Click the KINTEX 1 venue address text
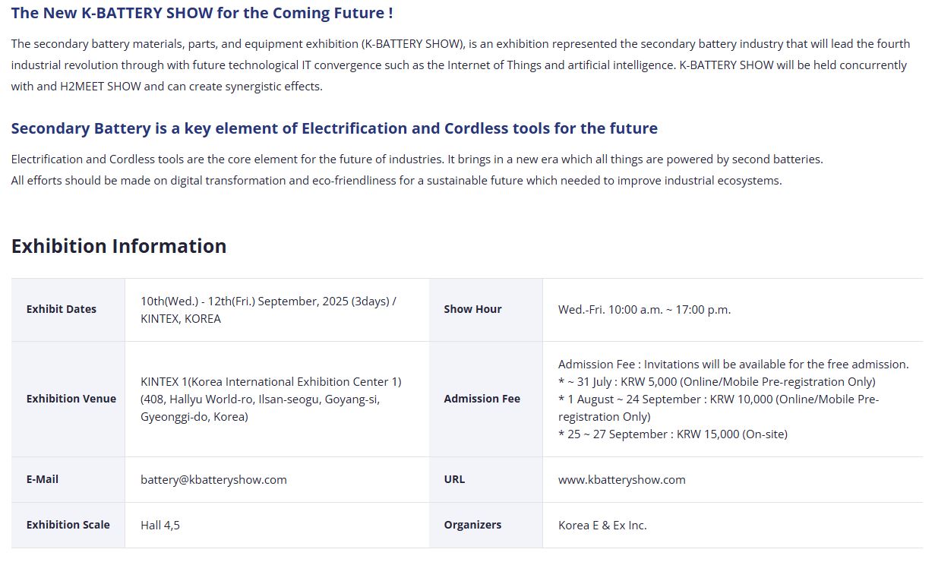 [x=271, y=399]
